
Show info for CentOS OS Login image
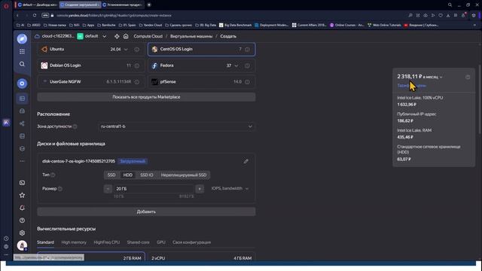click(247, 49)
